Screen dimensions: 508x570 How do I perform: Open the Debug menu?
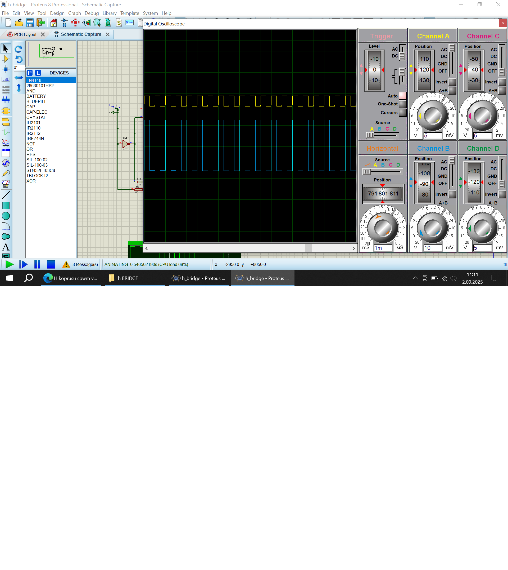(92, 13)
